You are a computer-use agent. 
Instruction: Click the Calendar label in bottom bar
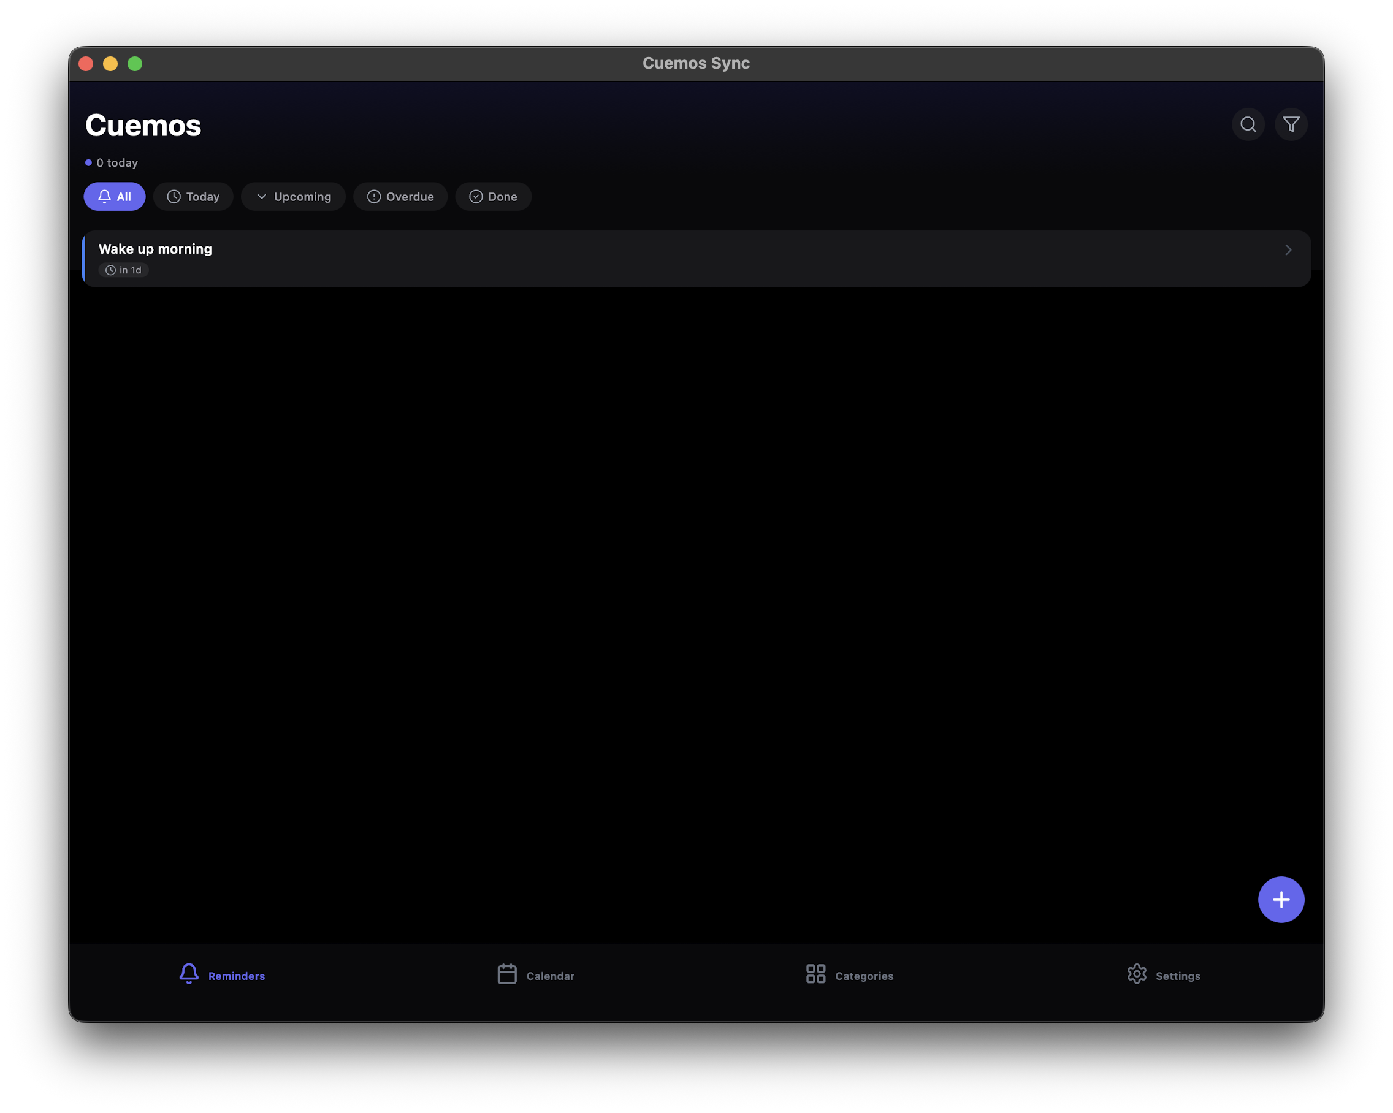pyautogui.click(x=550, y=976)
